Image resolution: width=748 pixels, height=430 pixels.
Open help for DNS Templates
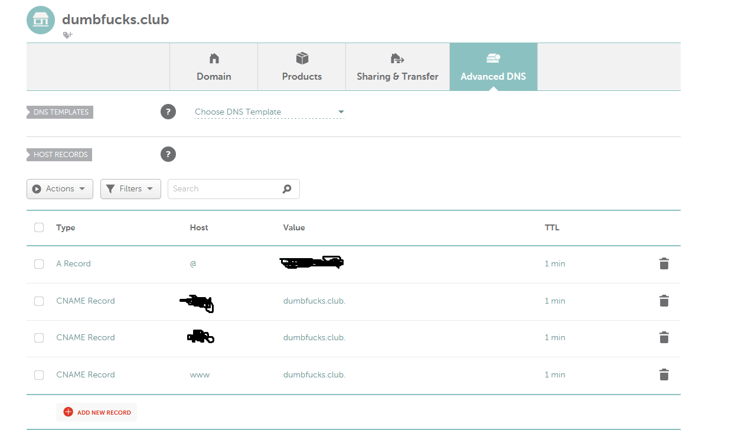coord(168,112)
